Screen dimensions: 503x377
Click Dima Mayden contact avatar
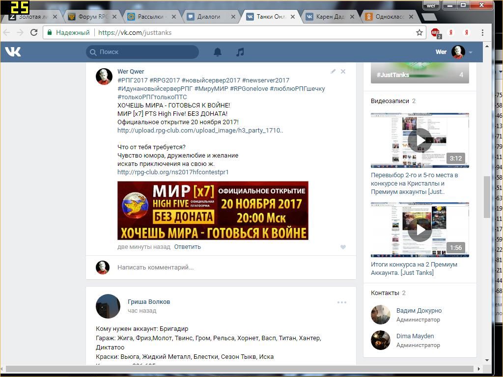381,340
